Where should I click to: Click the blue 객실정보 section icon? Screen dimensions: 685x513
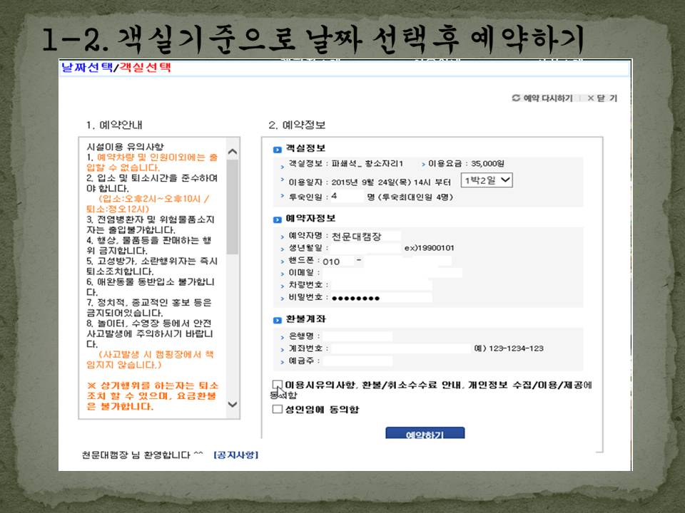(277, 149)
